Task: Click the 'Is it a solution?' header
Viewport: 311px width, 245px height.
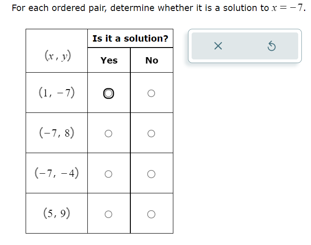Action: tap(130, 38)
